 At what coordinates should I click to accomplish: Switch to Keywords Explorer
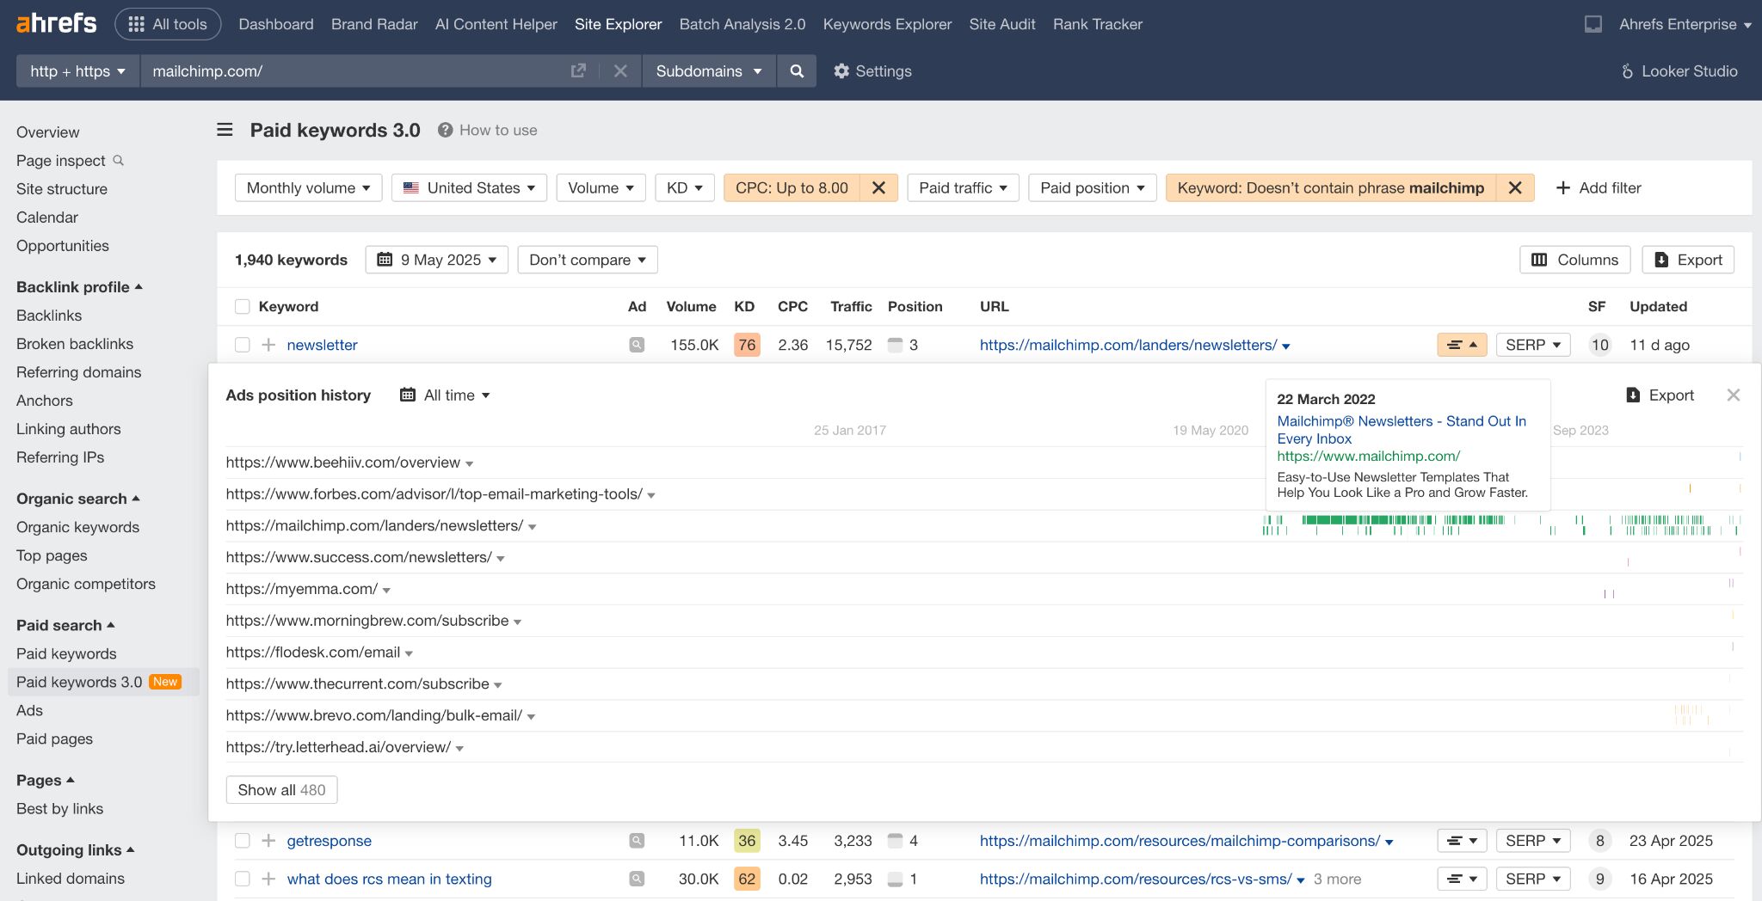[886, 23]
